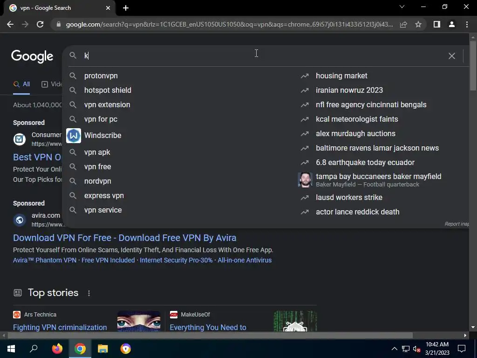Open the Free VPN Included sitelink

[x=108, y=260]
